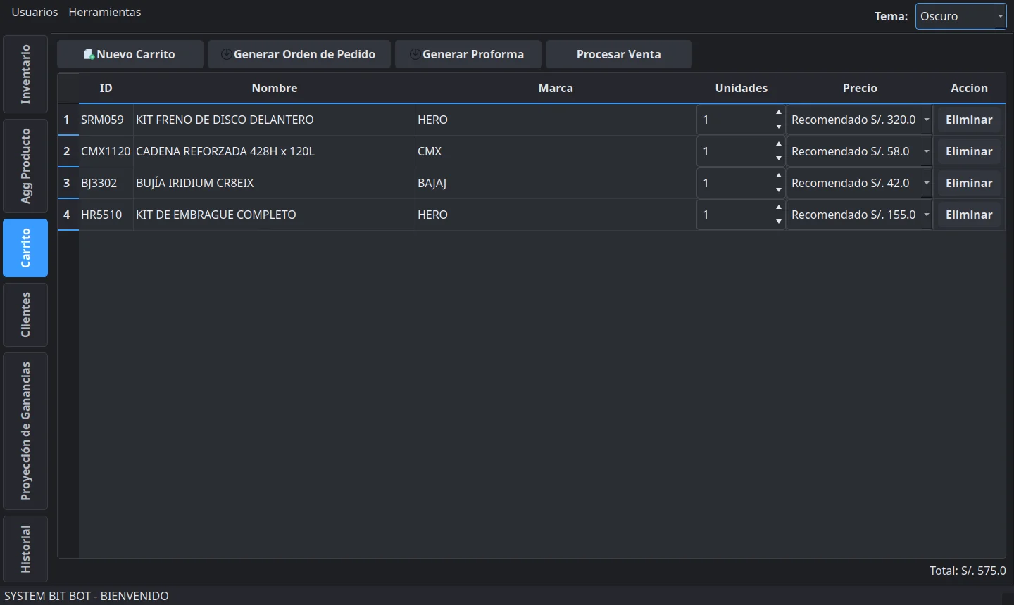This screenshot has width=1014, height=605.
Task: Click the Generar Orden de Pedido icon
Action: [x=226, y=54]
